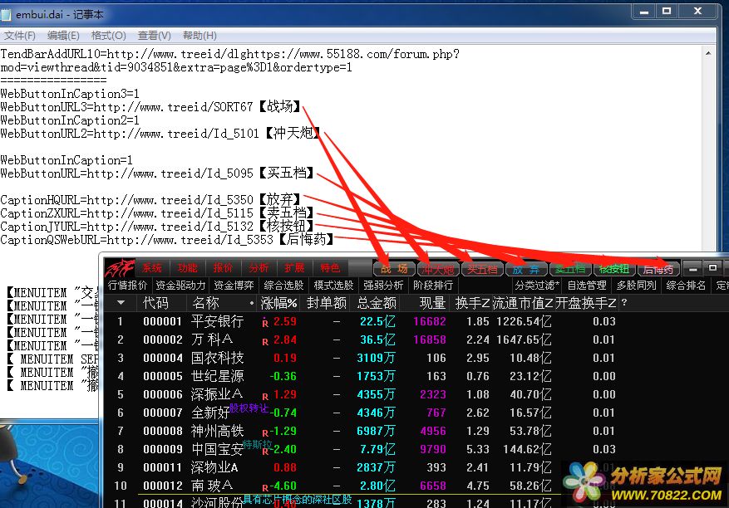The width and height of the screenshot is (729, 508).
Task: Select stock 神州高铁 in the list
Action: 217,431
